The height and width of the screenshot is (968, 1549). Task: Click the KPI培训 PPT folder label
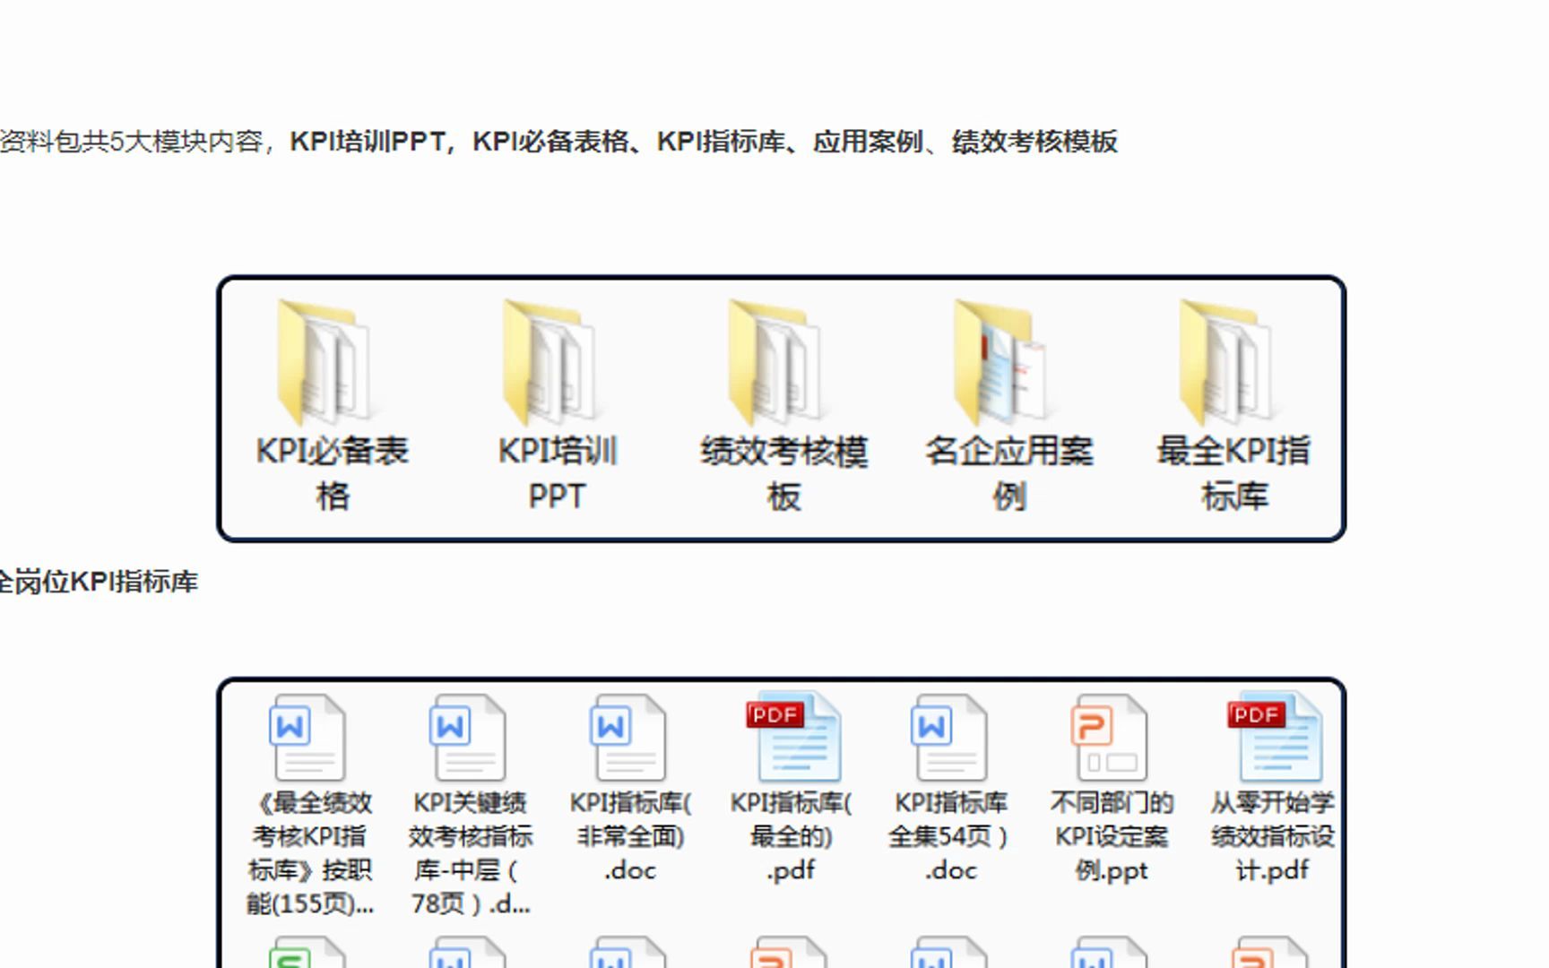558,473
